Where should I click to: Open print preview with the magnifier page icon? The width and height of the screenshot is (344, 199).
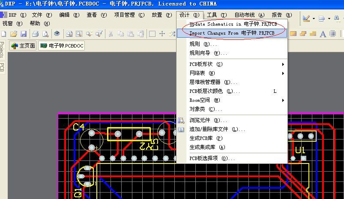[x=45, y=34]
